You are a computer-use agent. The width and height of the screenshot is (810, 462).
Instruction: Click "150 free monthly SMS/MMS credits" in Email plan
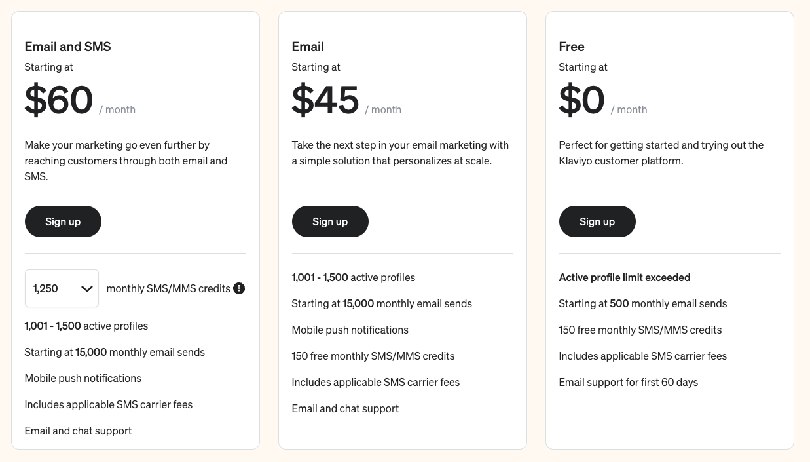[373, 356]
